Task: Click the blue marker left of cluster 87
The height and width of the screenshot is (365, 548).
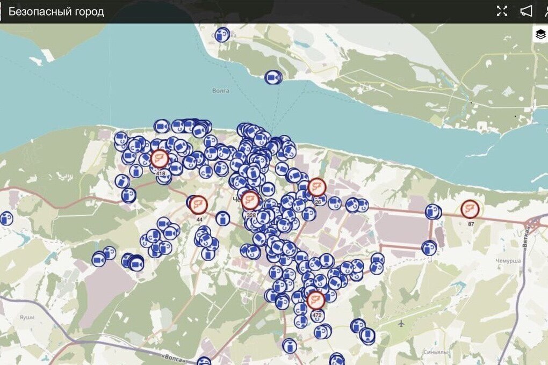Action: [432, 211]
